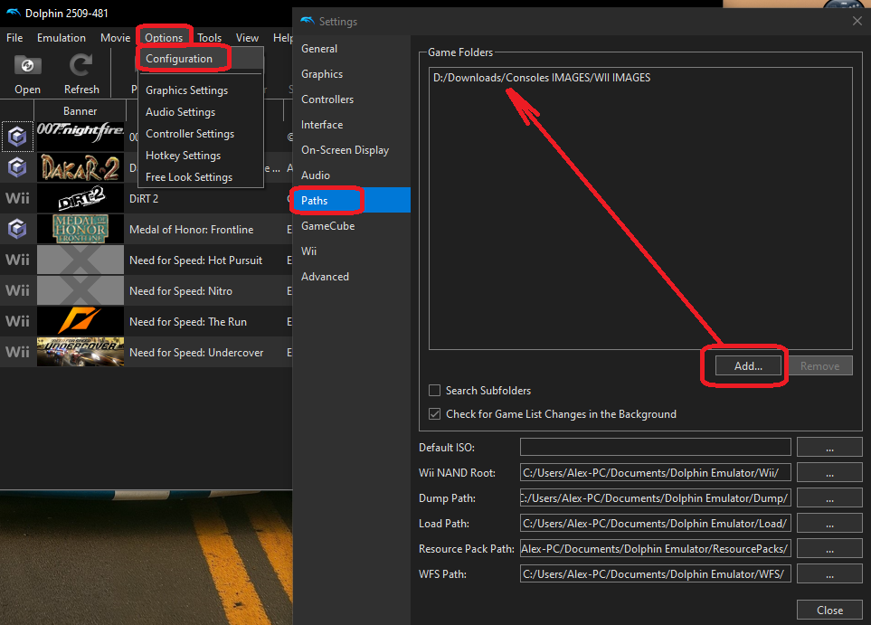Screen dimensions: 871x625
Task: Choose Configuration from the Options menu
Action: point(179,59)
